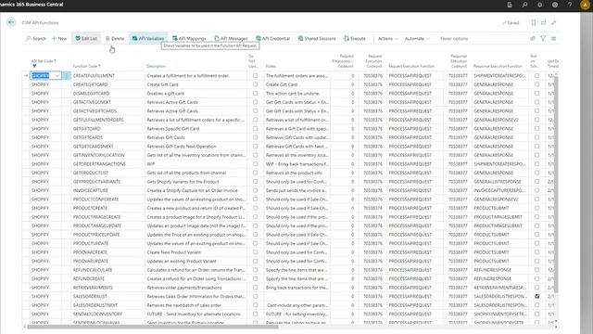The width and height of the screenshot is (593, 334).
Task: Click the REFUNDRESPONSE cell in REFUNDCALCULATE row
Action: (x=492, y=270)
